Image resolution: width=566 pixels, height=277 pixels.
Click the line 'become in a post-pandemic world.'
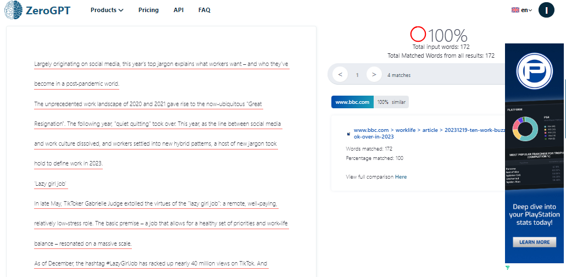(x=76, y=84)
